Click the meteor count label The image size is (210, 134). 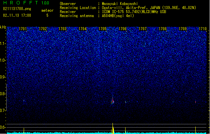(47, 10)
